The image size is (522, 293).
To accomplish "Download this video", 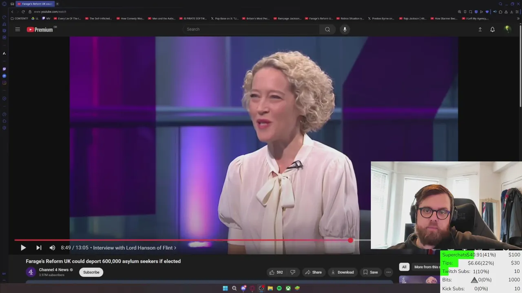I will [x=342, y=272].
